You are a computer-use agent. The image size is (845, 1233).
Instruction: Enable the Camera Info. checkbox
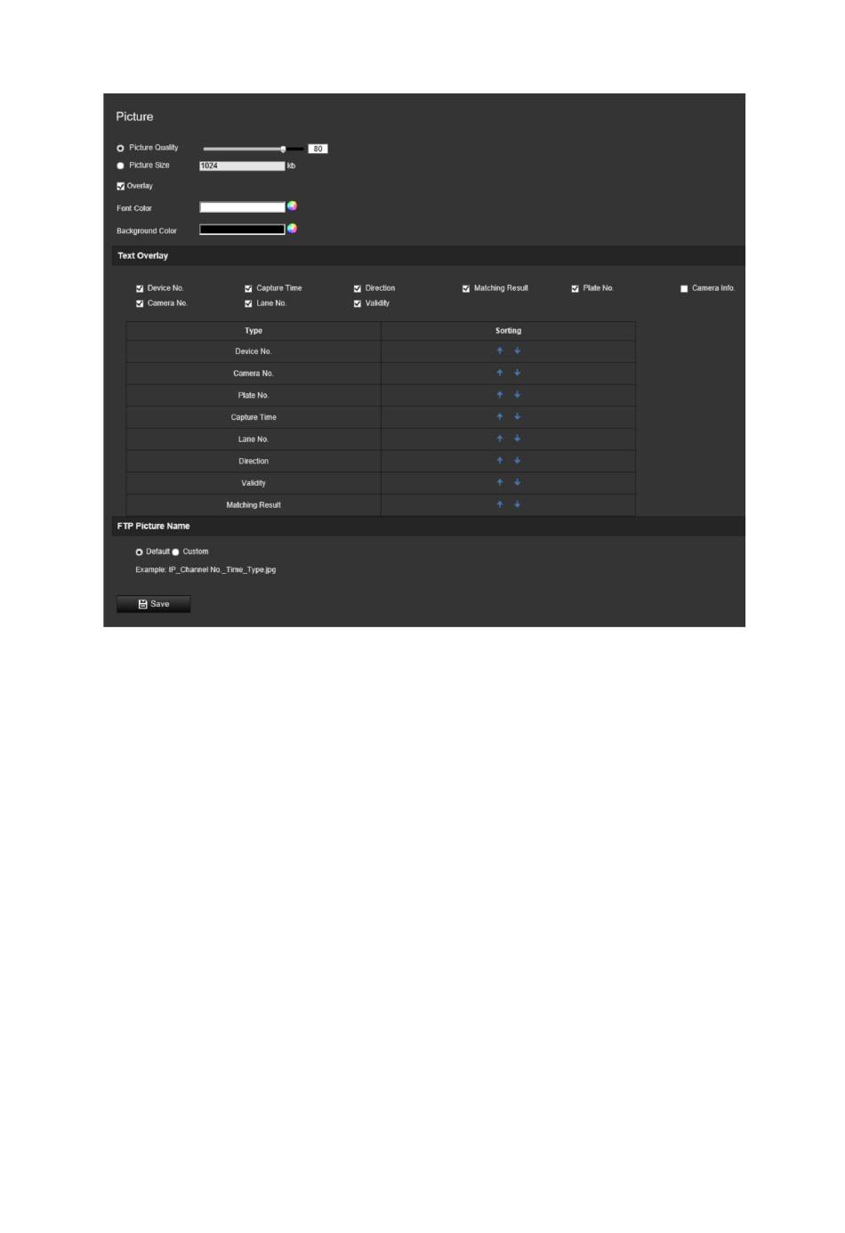point(684,289)
